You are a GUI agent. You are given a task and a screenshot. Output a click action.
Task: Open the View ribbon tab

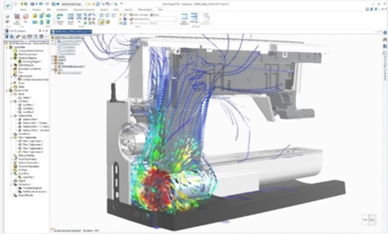[160, 9]
